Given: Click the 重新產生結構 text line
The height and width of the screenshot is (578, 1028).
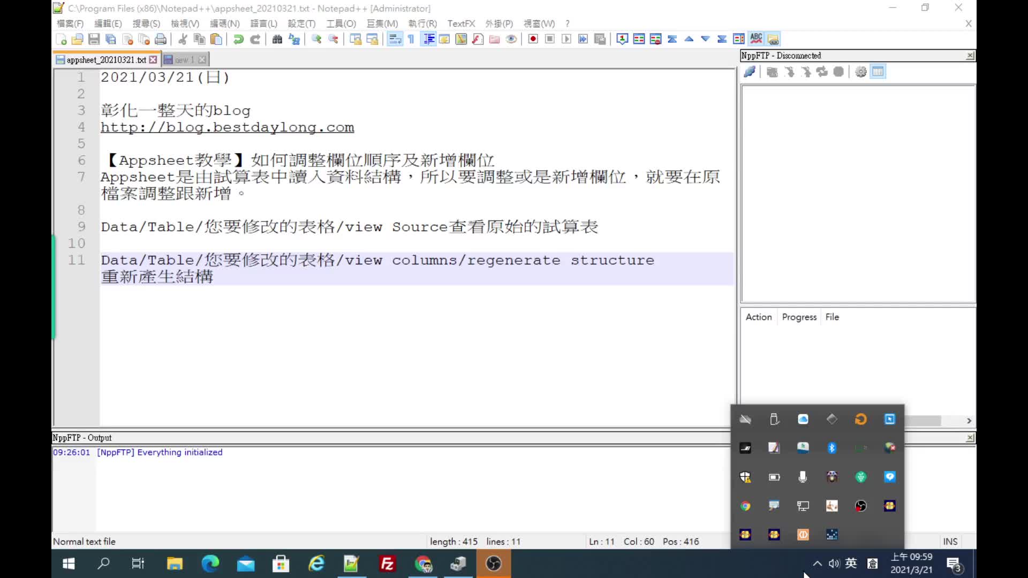Looking at the screenshot, I should [x=157, y=277].
